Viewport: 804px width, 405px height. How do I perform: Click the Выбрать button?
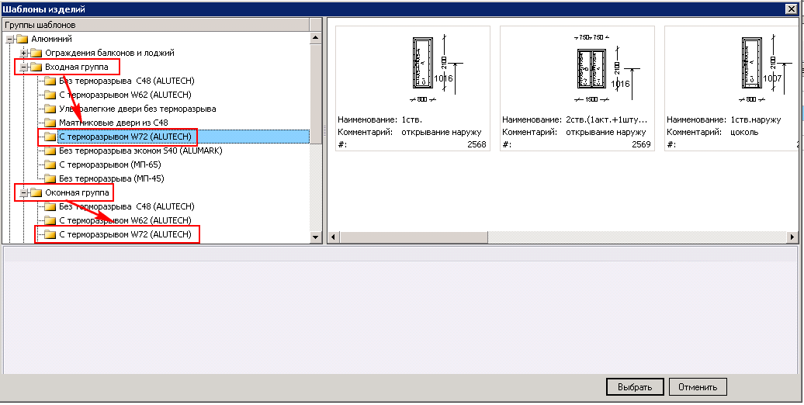[635, 387]
